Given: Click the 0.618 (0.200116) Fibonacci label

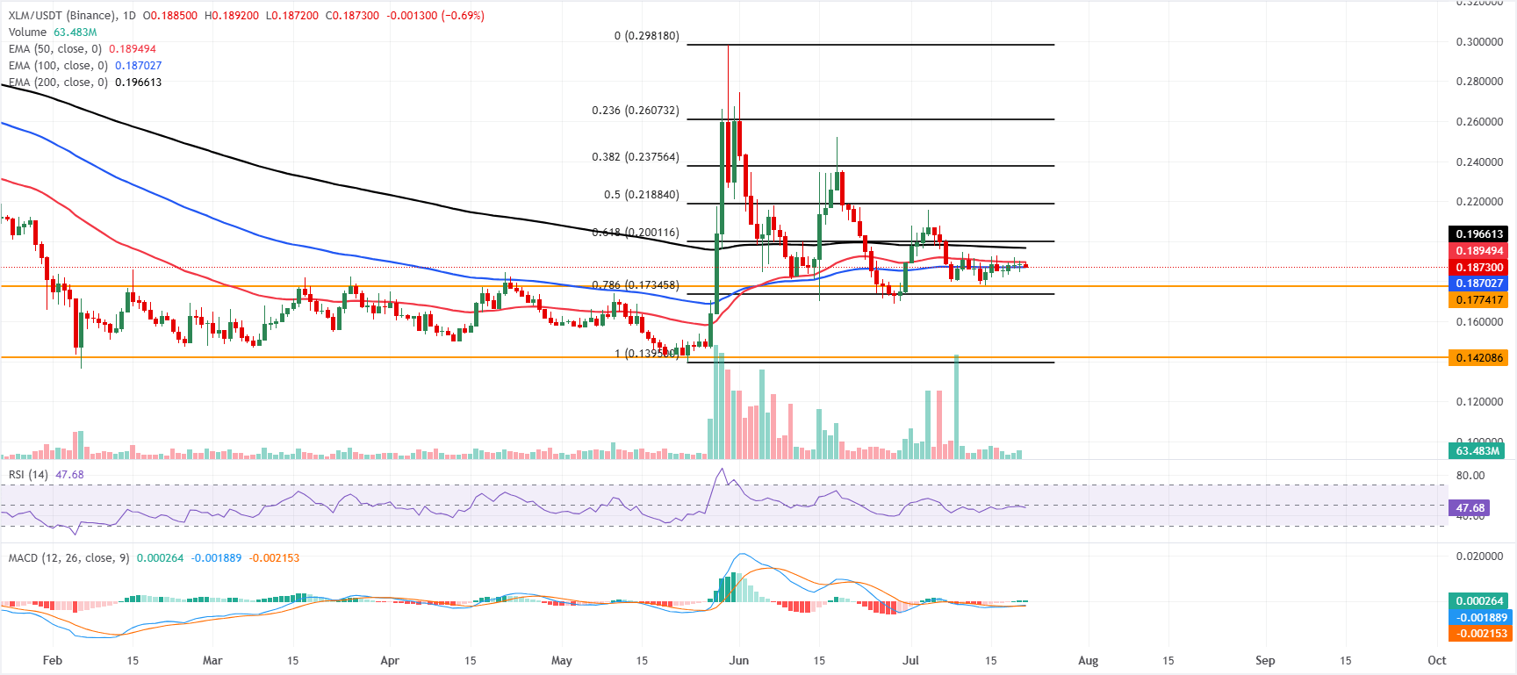Looking at the screenshot, I should click(636, 233).
